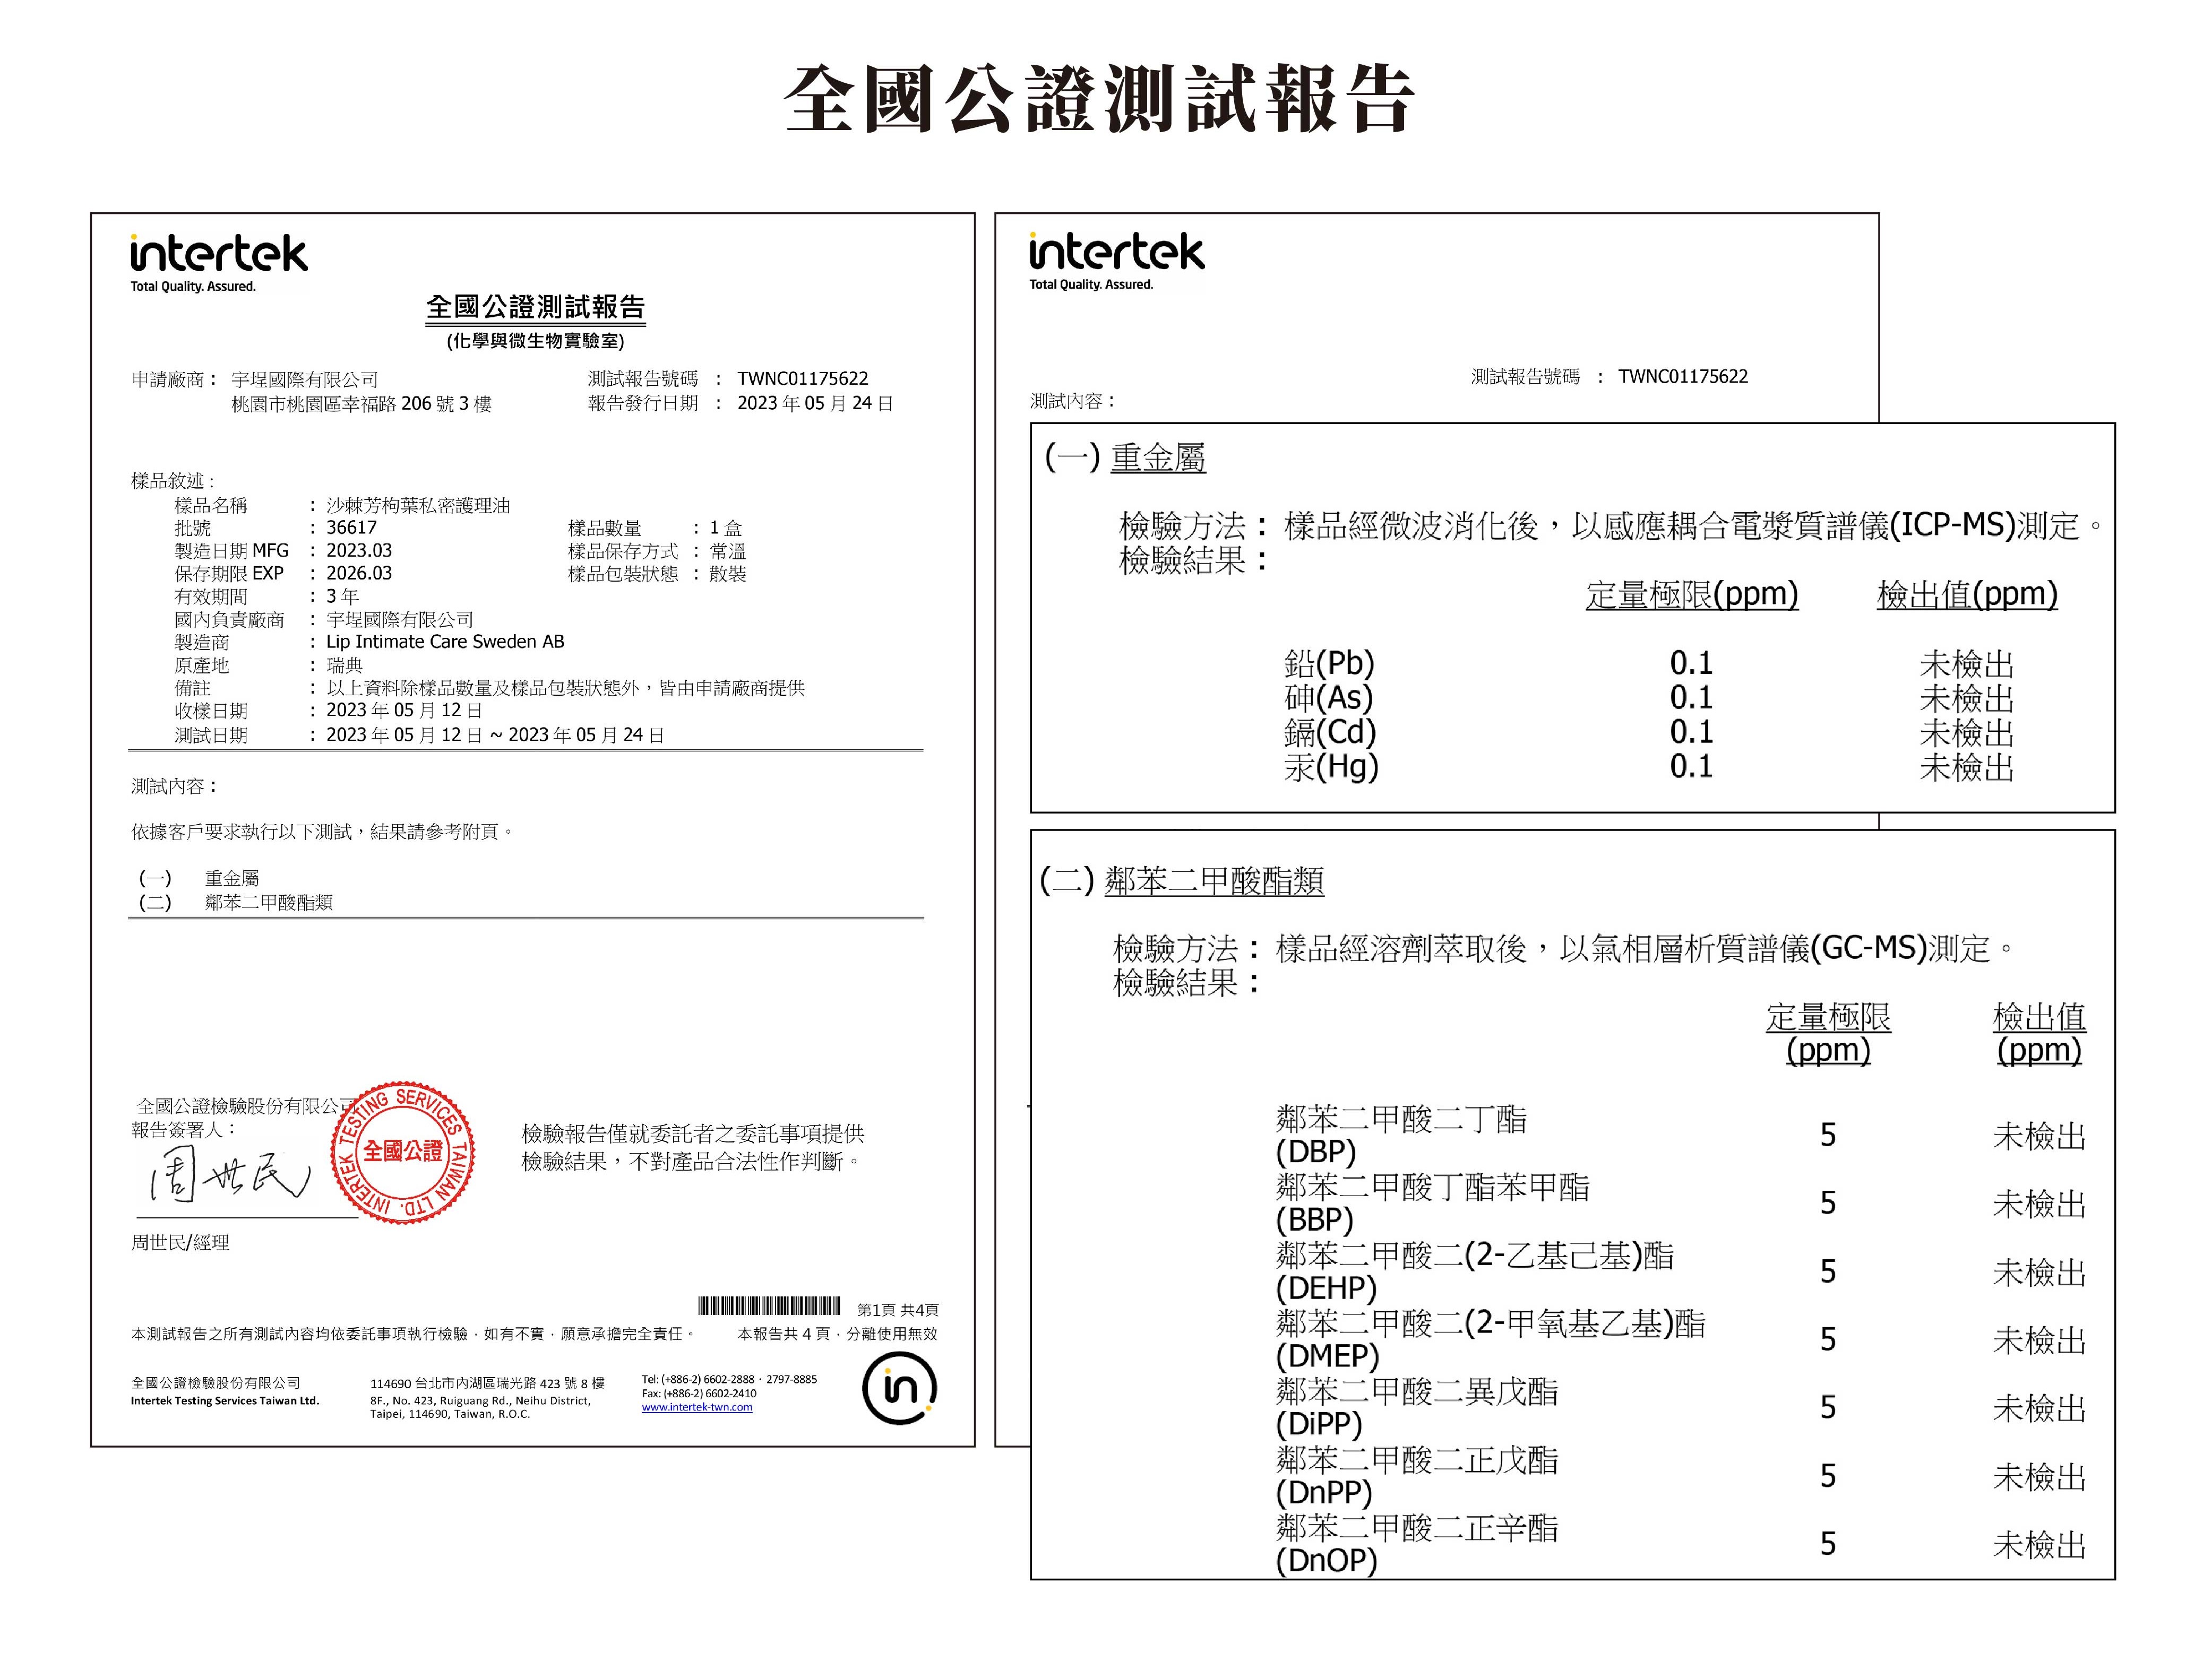Click the handwritten signature of 周世民

pos(229,1175)
